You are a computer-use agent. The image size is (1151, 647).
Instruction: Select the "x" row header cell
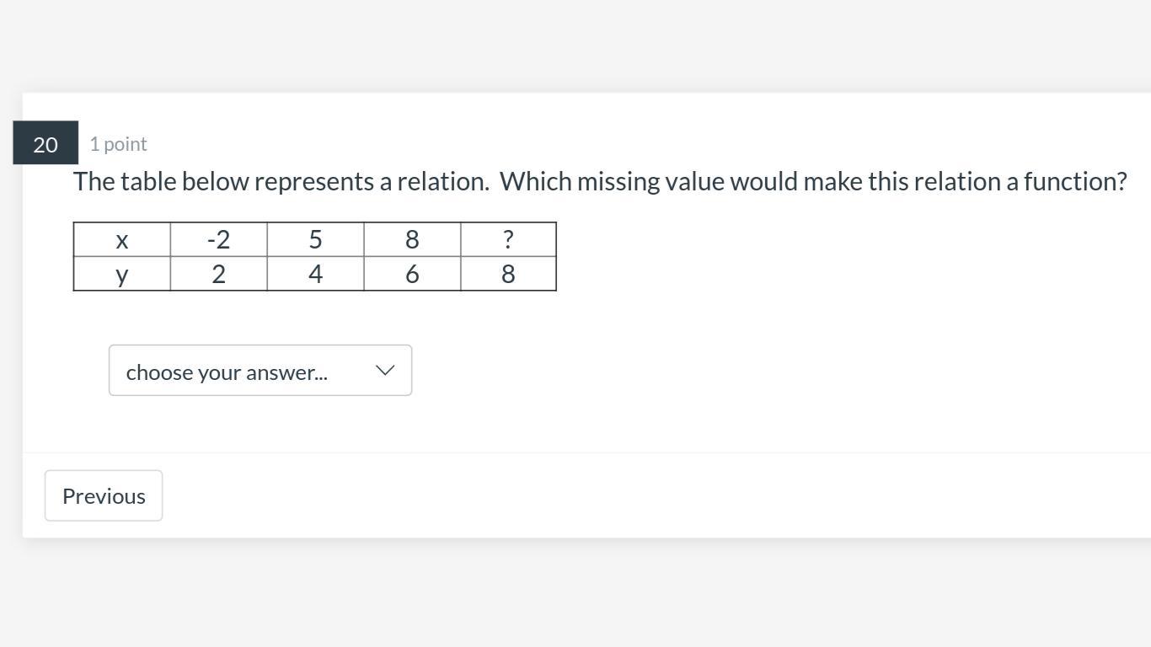click(x=122, y=240)
